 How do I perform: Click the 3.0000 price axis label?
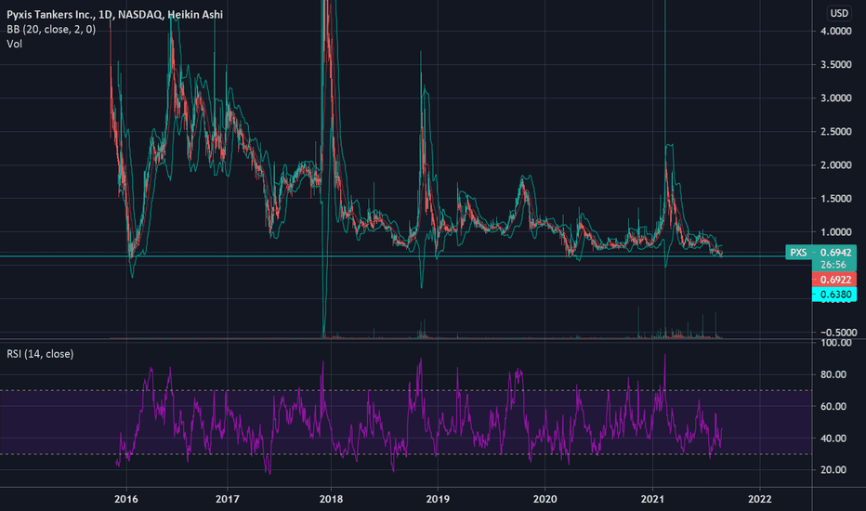[x=835, y=98]
